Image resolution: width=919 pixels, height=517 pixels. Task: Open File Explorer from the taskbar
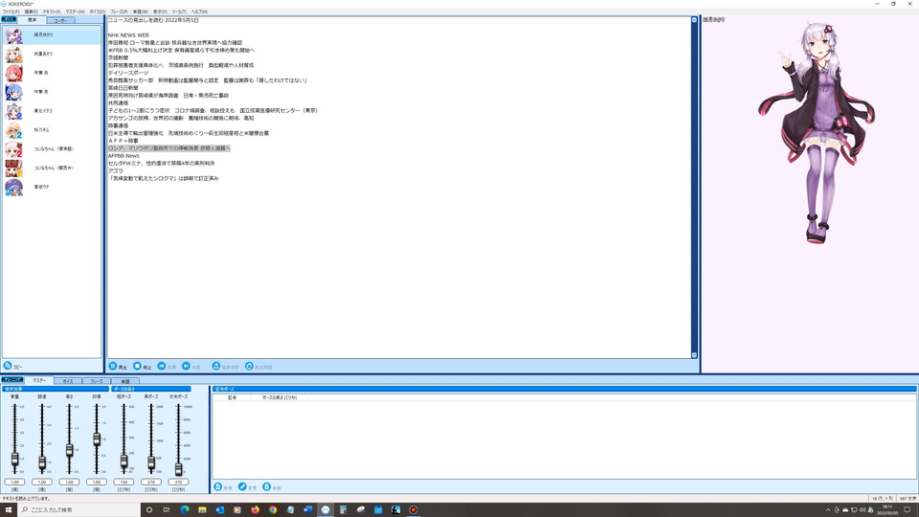pyautogui.click(x=202, y=510)
